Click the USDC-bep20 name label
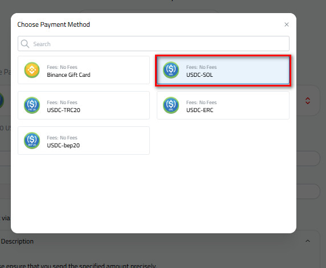Viewport: 326px width, 268px height. tap(63, 145)
